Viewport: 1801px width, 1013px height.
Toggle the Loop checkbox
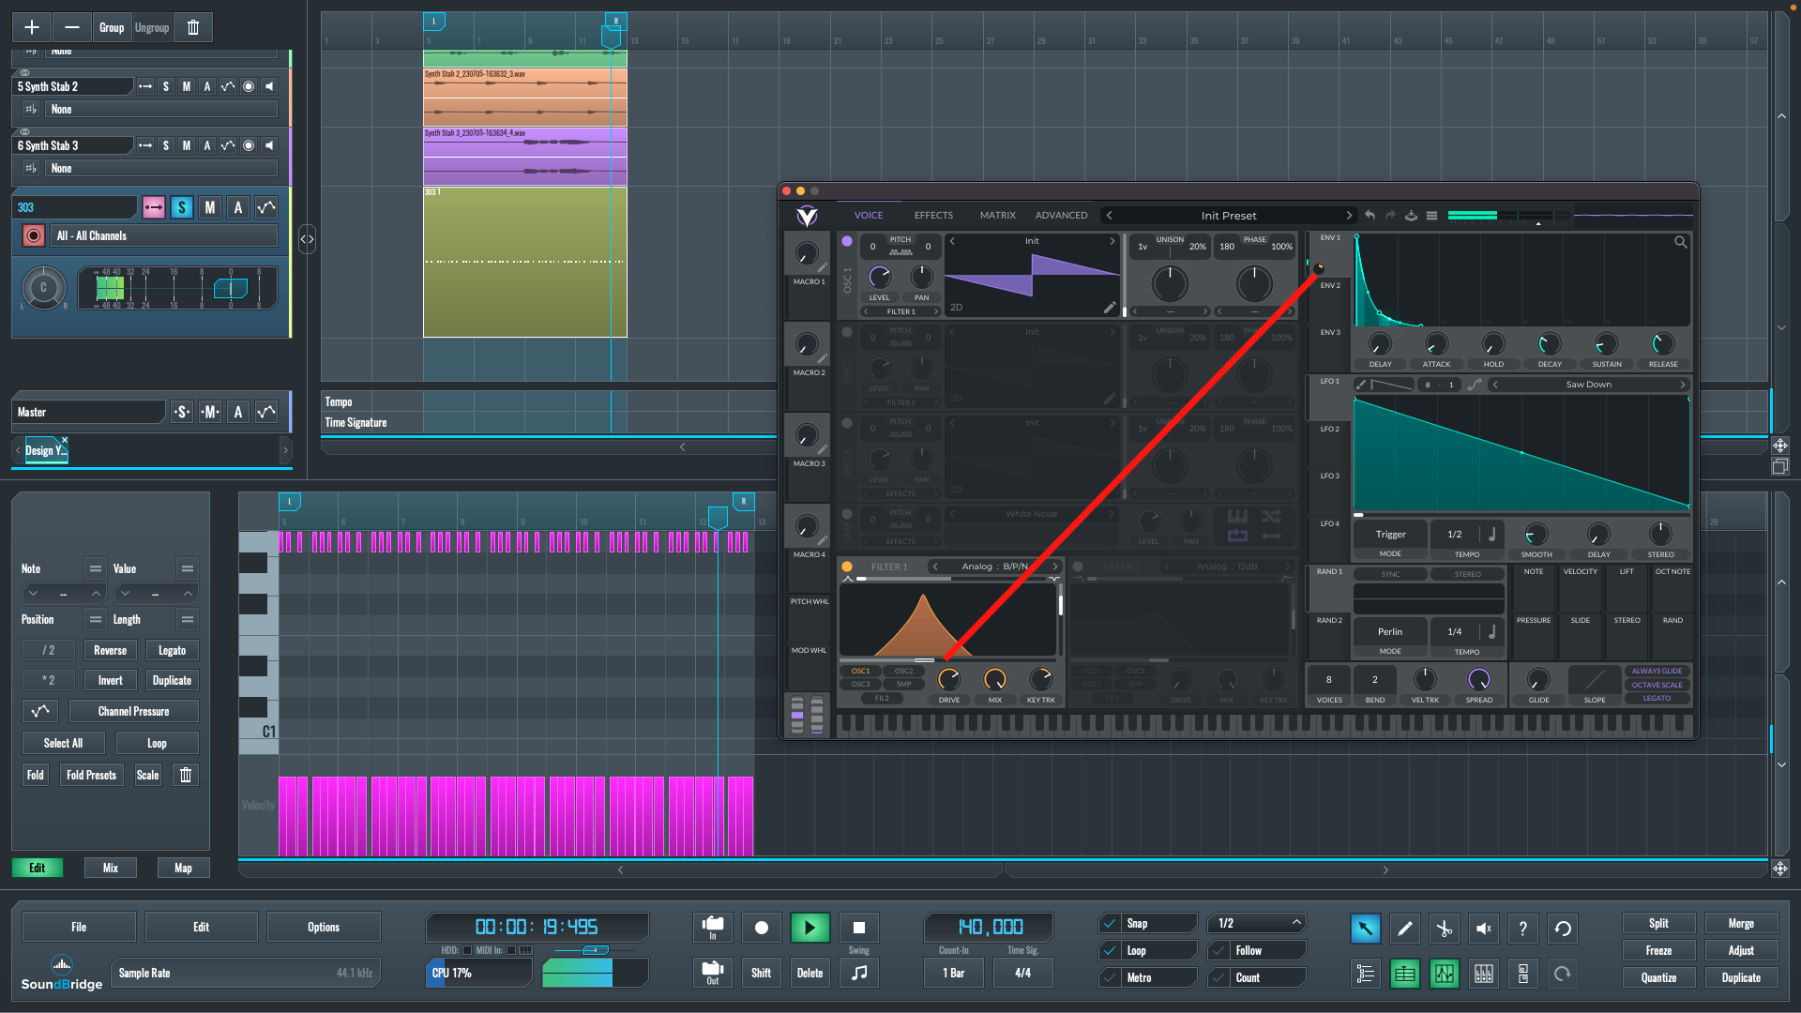click(x=1110, y=950)
